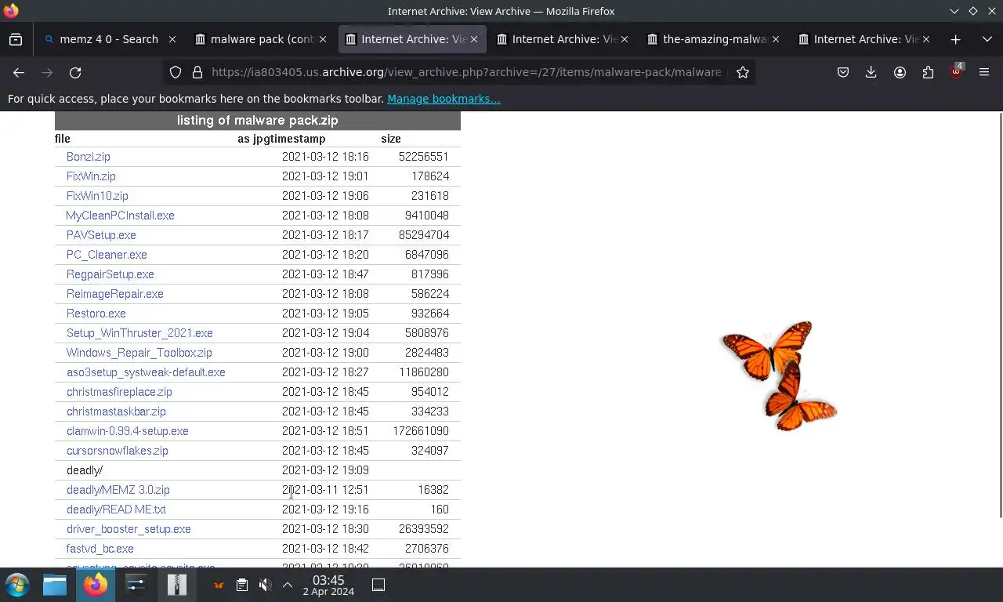The width and height of the screenshot is (1003, 602).
Task: Bookmark this page with the star icon
Action: (743, 72)
